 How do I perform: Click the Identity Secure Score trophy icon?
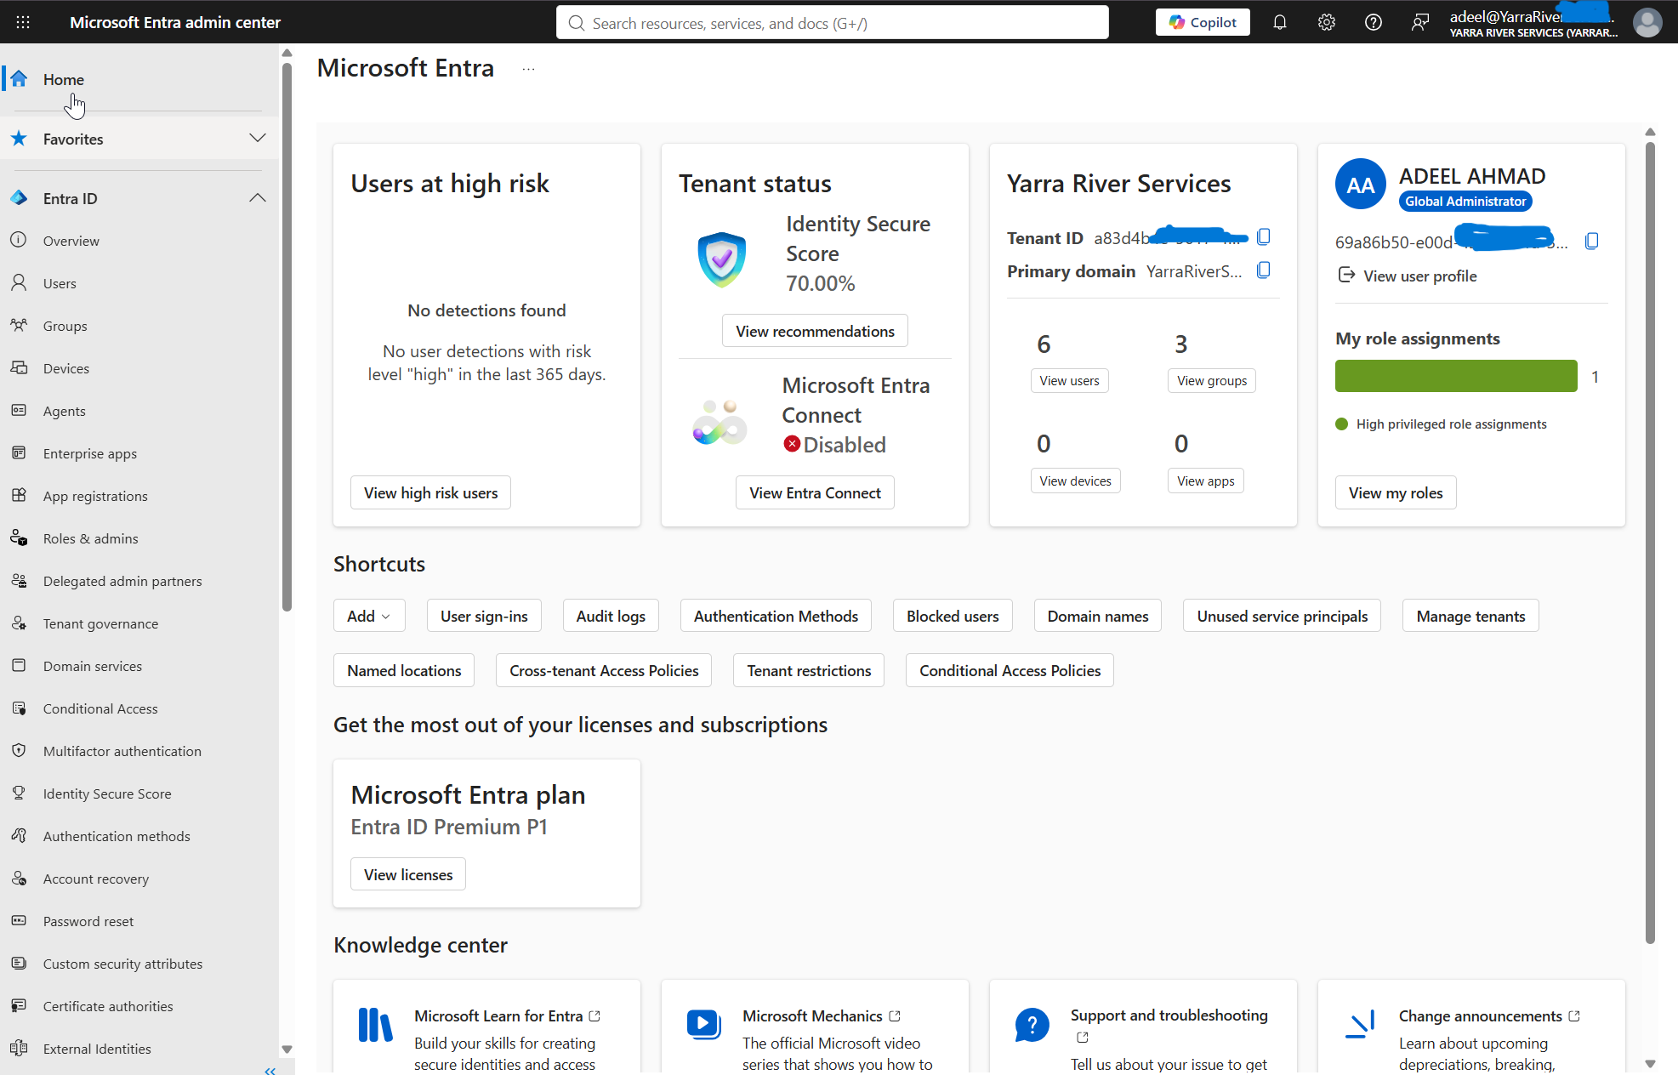click(x=19, y=793)
